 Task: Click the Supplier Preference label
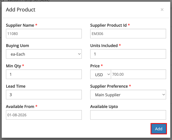pos(109,86)
